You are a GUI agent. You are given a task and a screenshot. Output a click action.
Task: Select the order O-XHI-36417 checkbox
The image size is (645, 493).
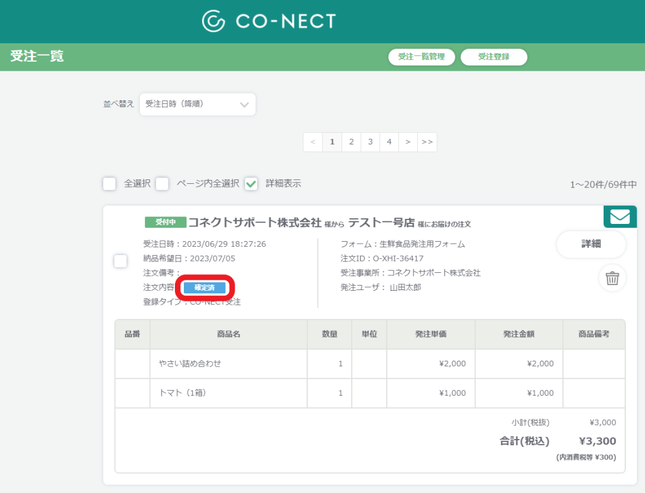(x=120, y=261)
